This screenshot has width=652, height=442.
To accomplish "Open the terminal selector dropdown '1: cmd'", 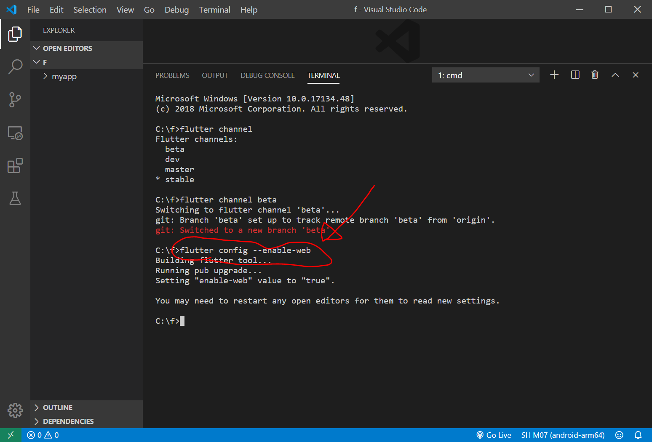I will 486,75.
